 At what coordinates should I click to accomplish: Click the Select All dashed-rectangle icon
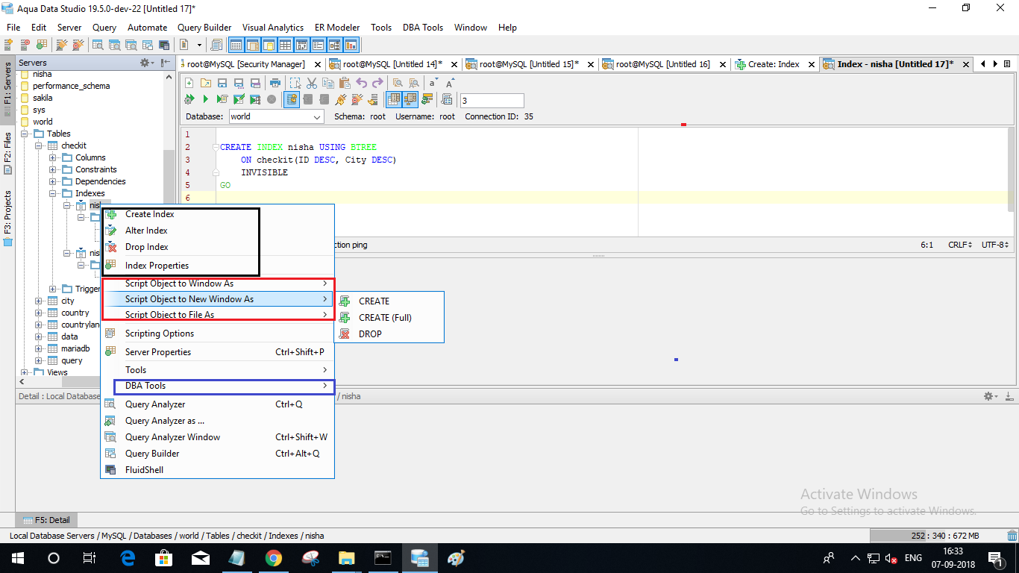(295, 83)
